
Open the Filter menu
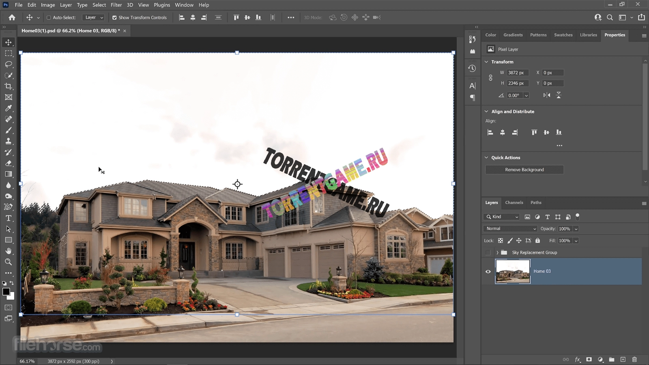point(116,5)
